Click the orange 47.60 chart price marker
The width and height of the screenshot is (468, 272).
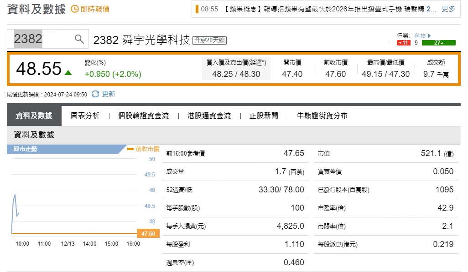tap(148, 234)
